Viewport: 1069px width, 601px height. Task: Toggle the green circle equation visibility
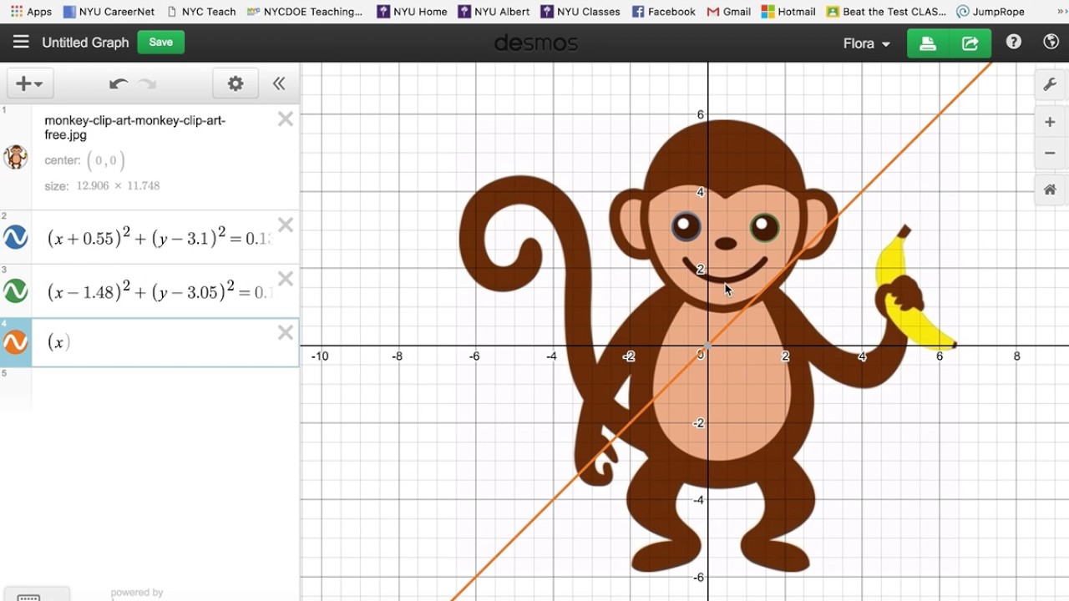click(15, 290)
